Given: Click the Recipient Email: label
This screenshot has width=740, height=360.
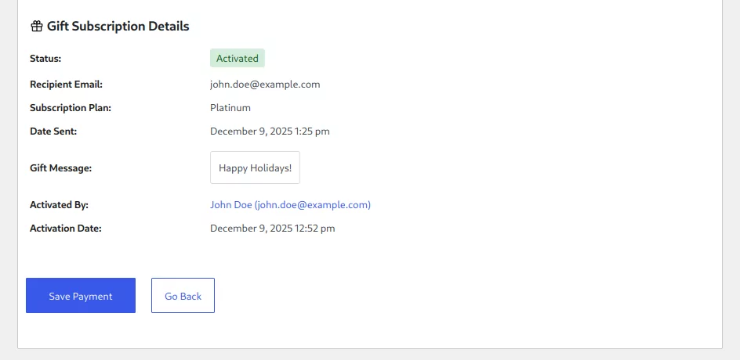Looking at the screenshot, I should point(66,85).
